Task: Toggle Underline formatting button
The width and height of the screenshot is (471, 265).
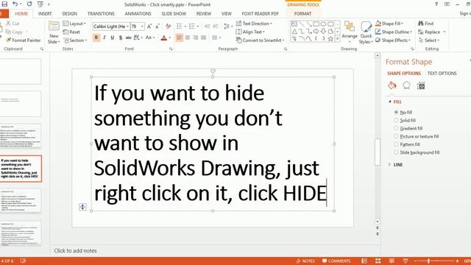Action: click(113, 38)
